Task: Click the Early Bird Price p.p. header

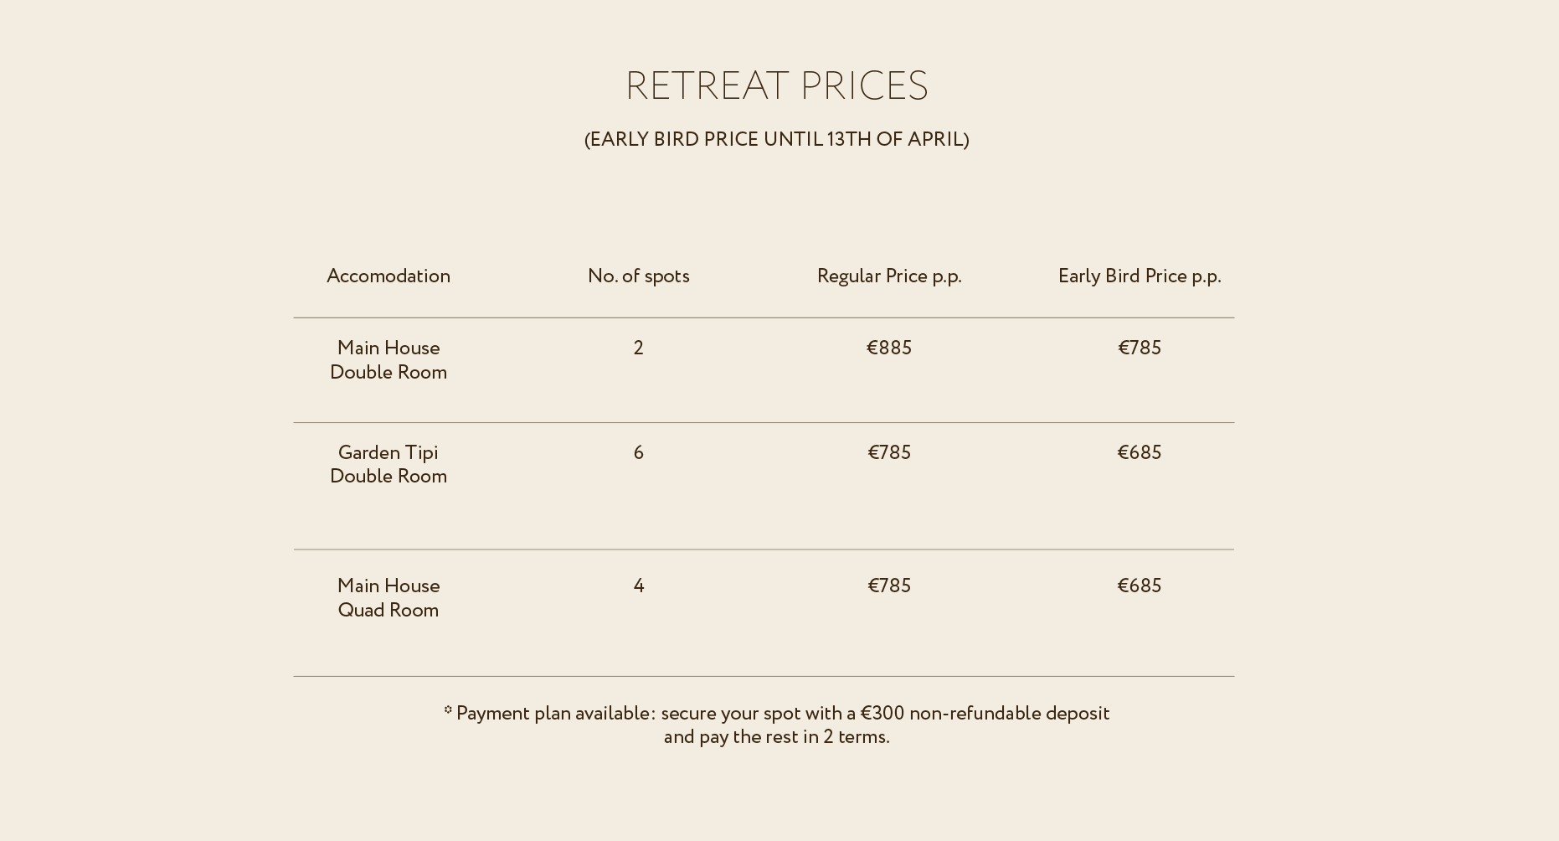Action: click(1140, 276)
